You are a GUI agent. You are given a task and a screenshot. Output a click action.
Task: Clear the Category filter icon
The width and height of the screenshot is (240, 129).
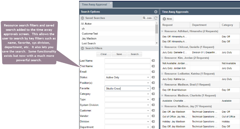(x=153, y=94)
